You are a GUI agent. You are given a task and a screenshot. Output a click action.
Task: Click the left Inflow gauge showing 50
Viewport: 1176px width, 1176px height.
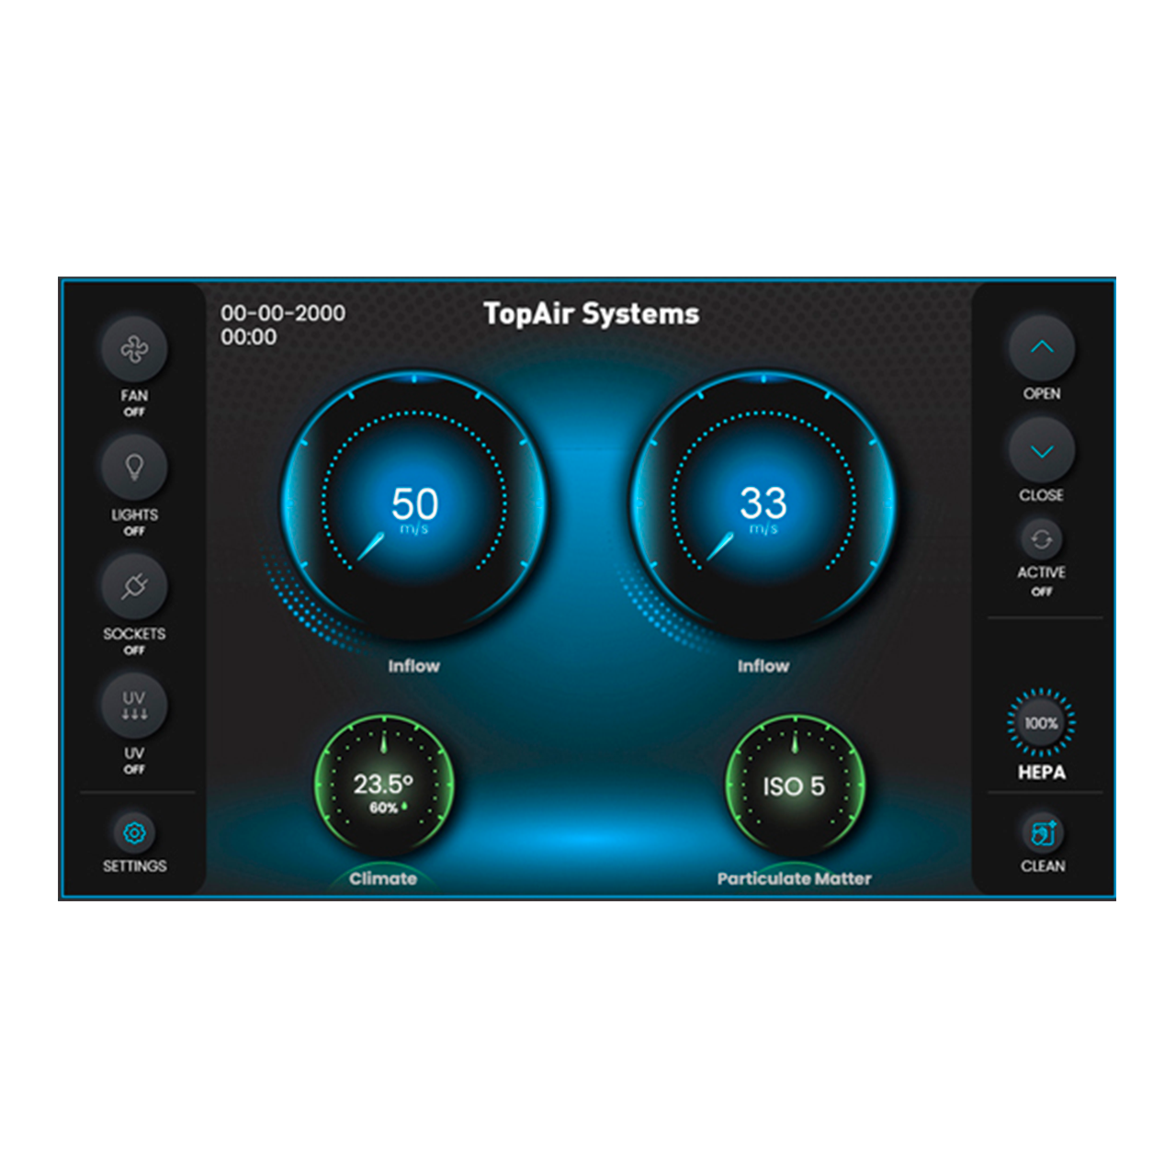tap(414, 504)
